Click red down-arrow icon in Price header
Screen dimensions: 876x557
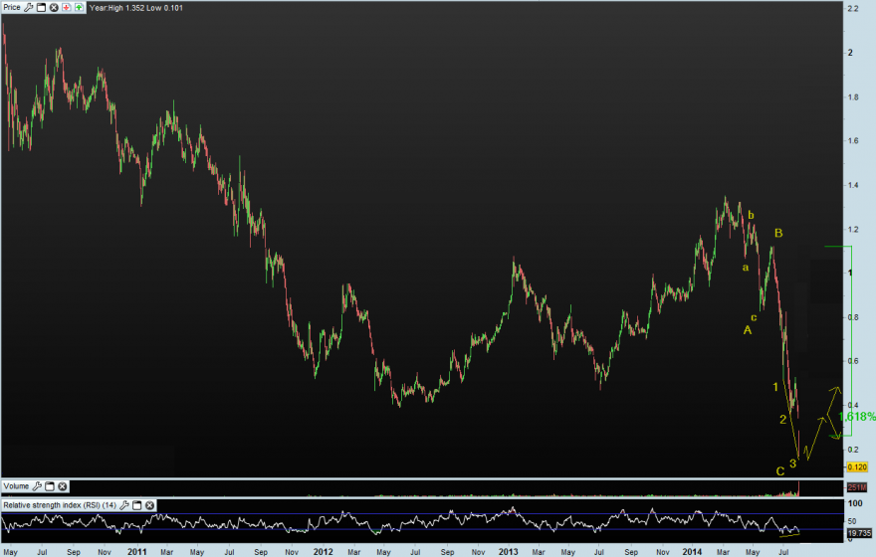pyautogui.click(x=67, y=7)
